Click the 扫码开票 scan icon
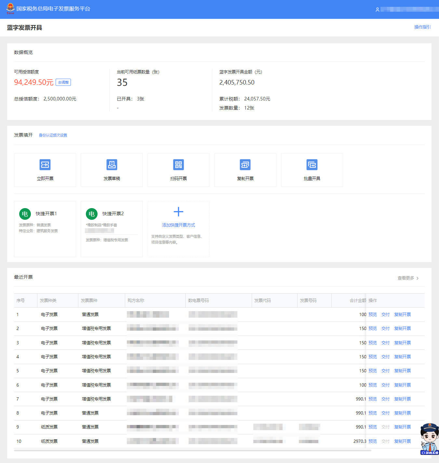439x463 pixels. (x=178, y=165)
